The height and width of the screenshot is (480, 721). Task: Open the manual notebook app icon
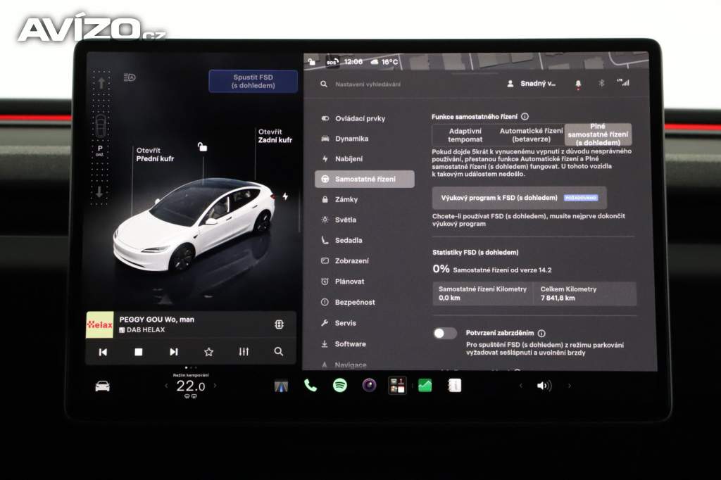[x=454, y=385]
